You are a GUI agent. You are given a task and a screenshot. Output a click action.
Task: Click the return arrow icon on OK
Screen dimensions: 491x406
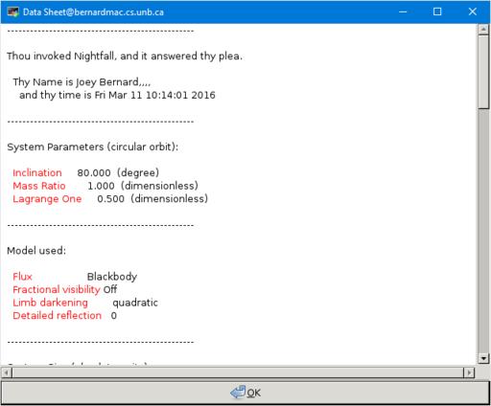pos(238,393)
